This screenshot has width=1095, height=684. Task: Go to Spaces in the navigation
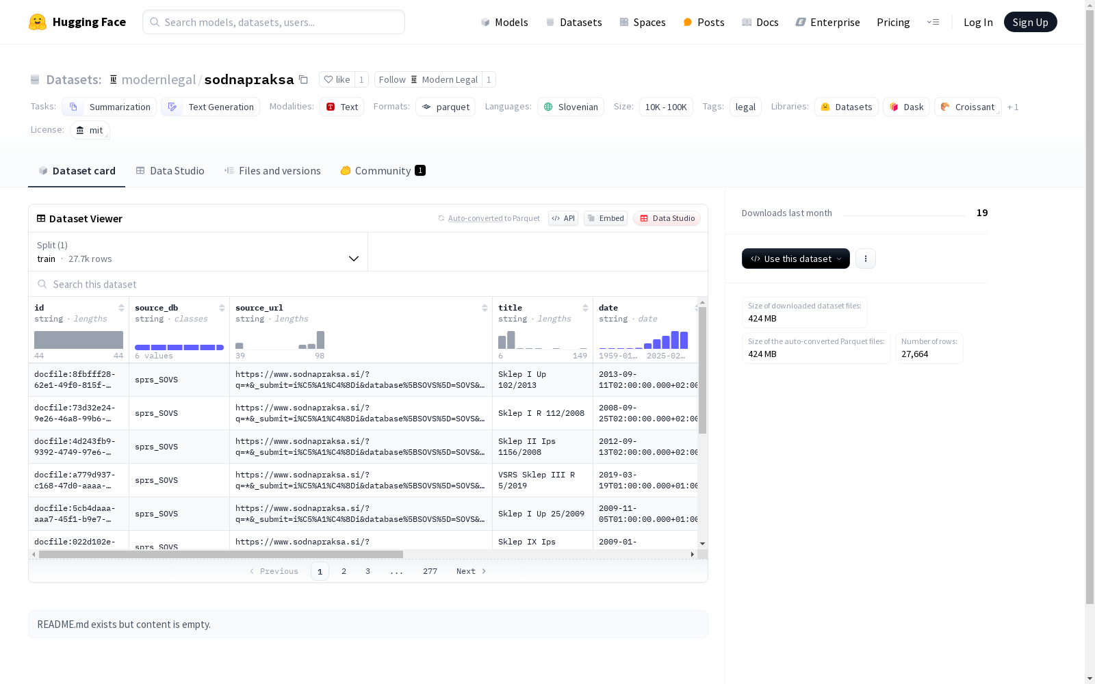(643, 22)
